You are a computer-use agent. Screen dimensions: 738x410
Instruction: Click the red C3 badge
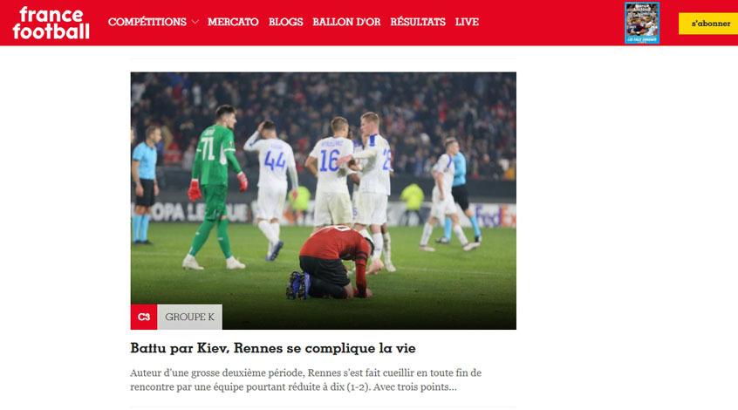pyautogui.click(x=144, y=317)
